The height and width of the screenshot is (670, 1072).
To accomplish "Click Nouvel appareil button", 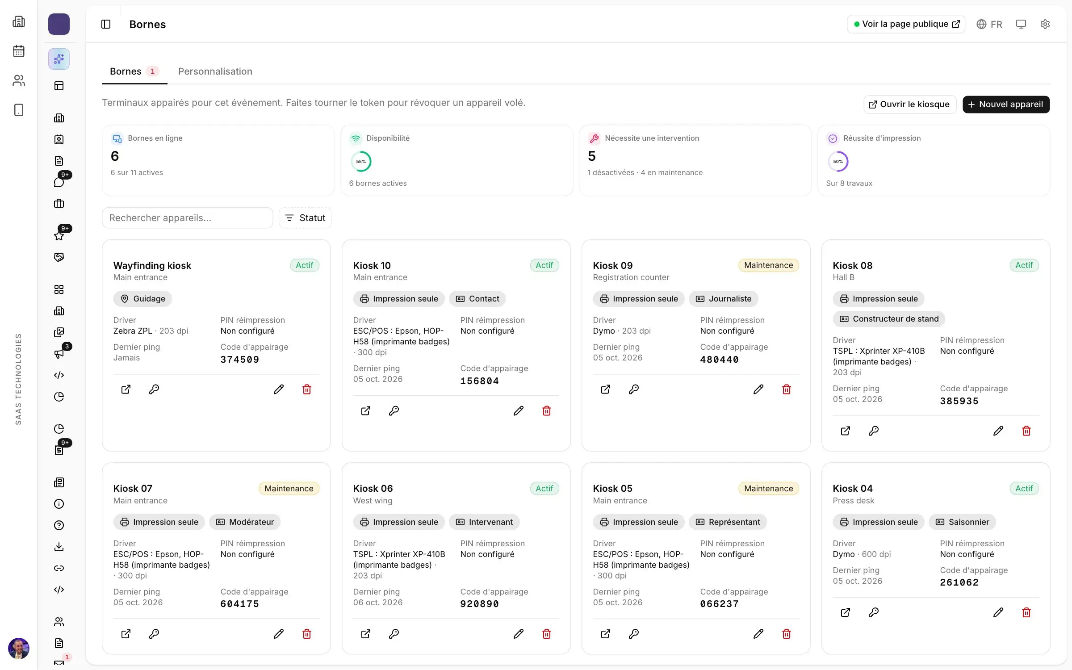I will coord(1006,105).
